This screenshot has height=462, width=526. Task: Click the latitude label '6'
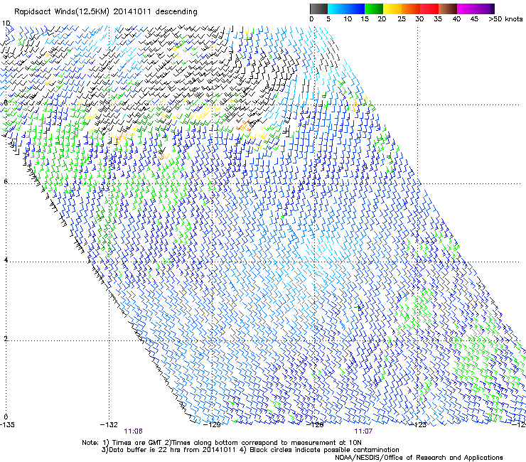6,181
